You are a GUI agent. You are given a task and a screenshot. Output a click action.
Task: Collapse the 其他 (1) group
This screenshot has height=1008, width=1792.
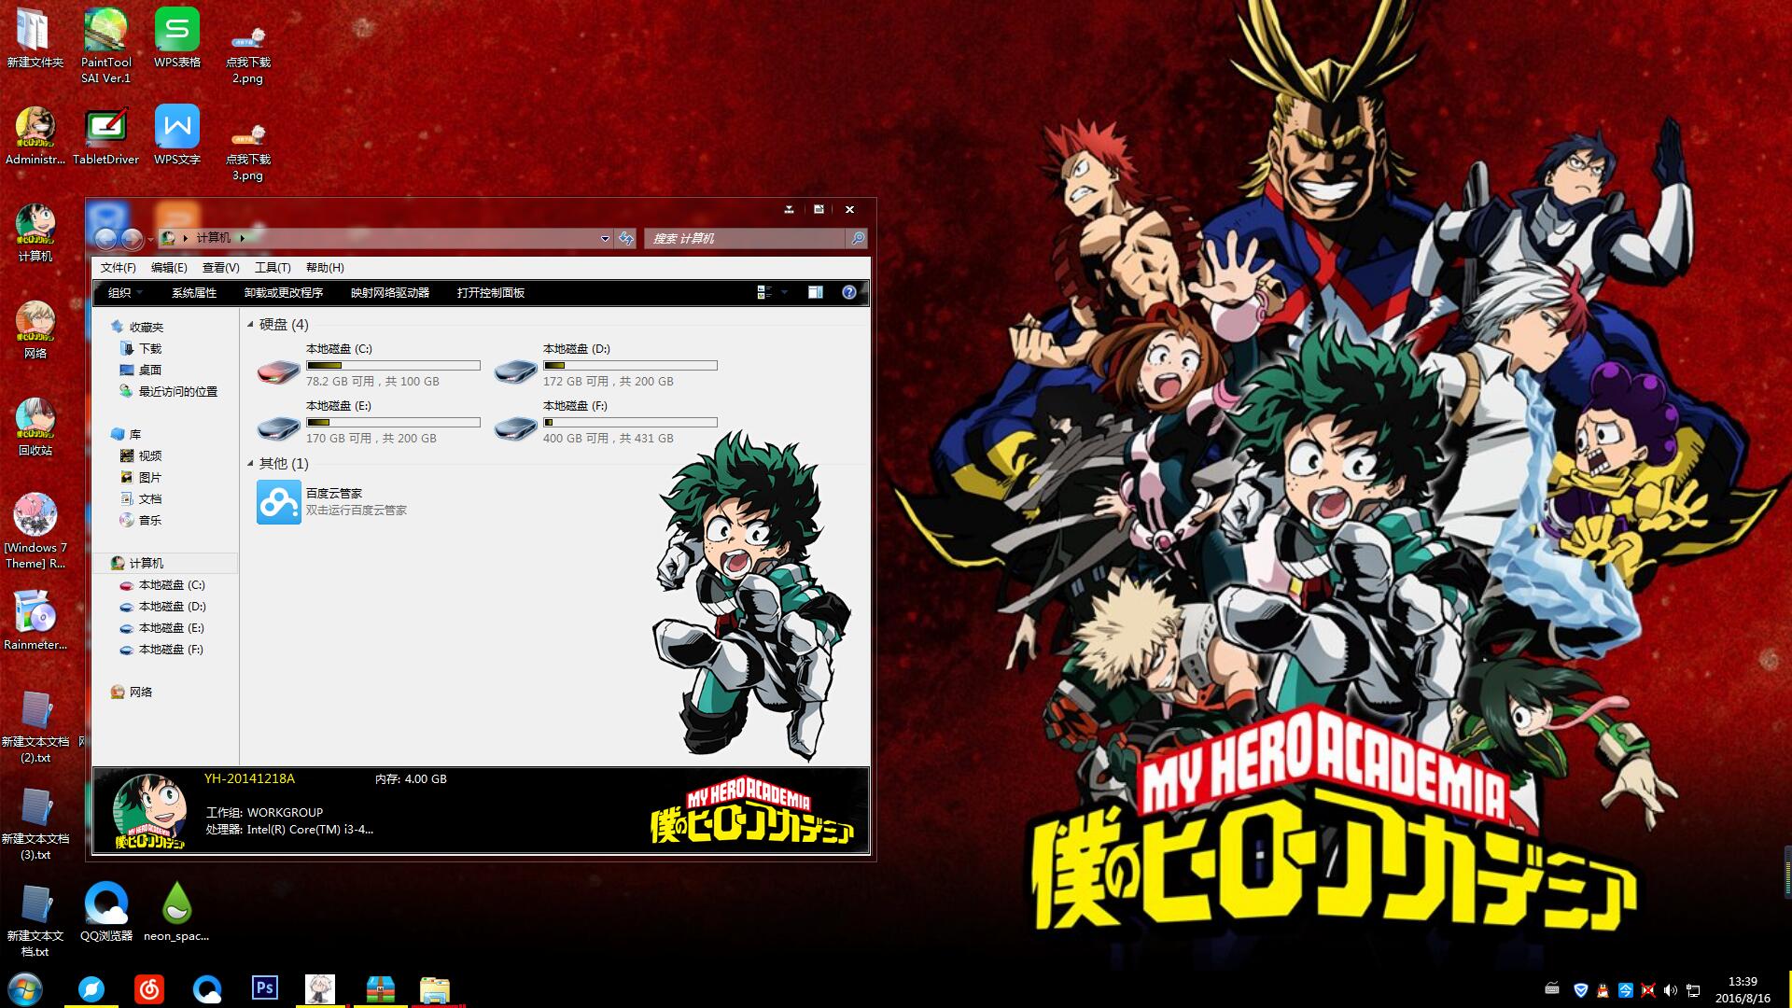pyautogui.click(x=250, y=464)
